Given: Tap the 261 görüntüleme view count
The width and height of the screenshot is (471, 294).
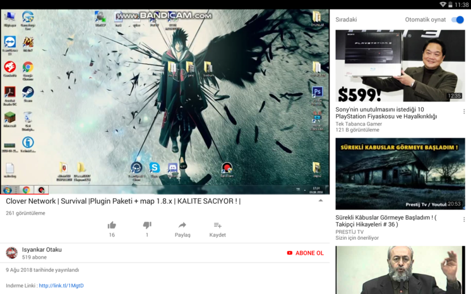Looking at the screenshot, I should 25,213.
